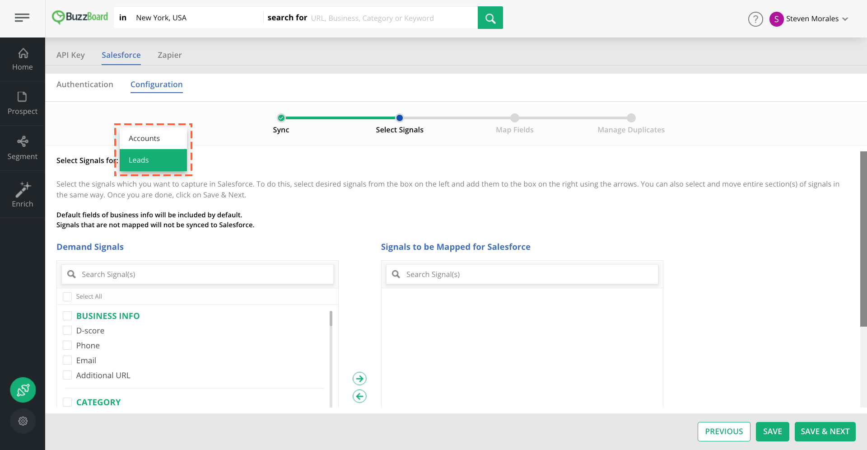Screen dimensions: 867x450
Task: Go to Home in the sidebar
Action: tap(23, 59)
